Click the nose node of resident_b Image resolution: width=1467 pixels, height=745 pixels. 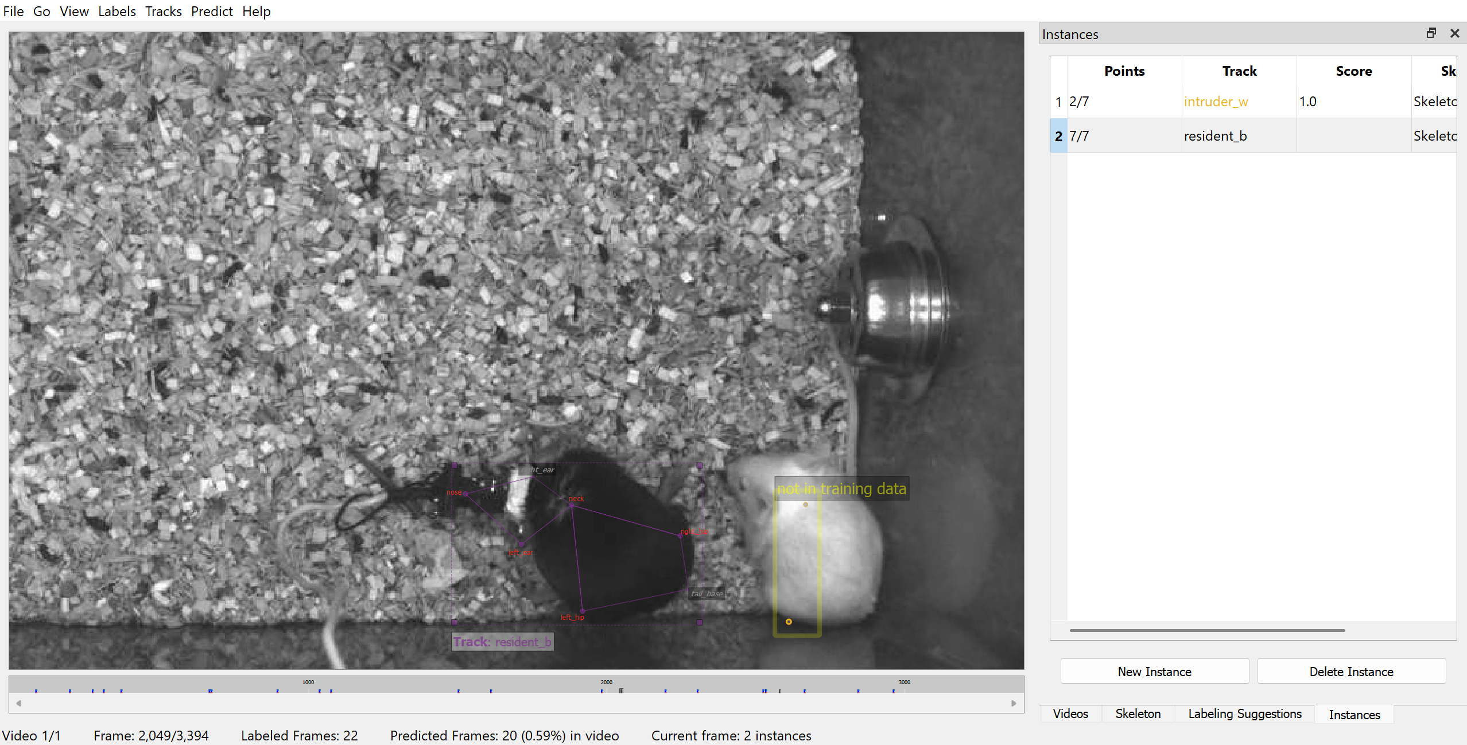pos(465,494)
